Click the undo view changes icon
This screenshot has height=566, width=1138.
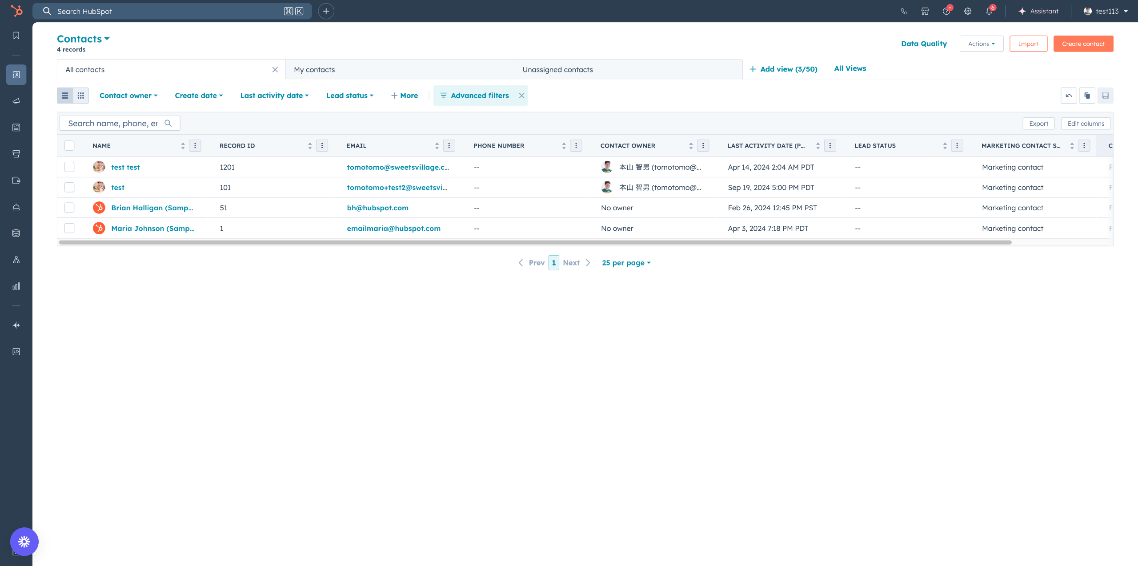pyautogui.click(x=1069, y=96)
